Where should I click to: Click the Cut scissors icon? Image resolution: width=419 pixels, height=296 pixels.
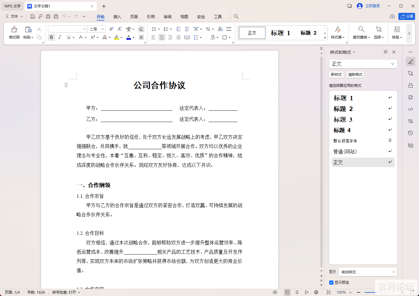coord(39,29)
